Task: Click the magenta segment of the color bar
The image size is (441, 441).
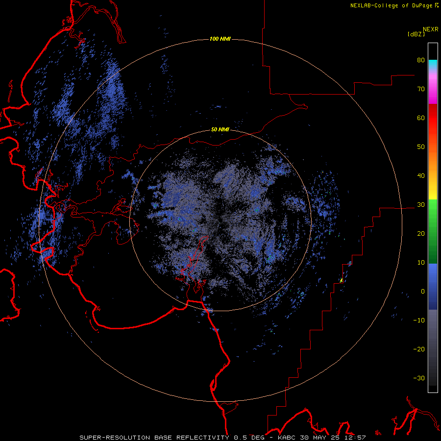Action: pyautogui.click(x=433, y=90)
